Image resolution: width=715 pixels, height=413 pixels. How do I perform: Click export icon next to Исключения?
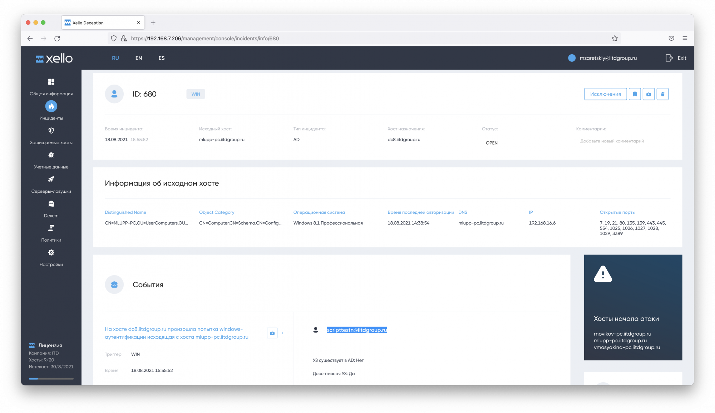click(649, 94)
